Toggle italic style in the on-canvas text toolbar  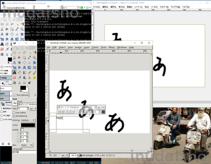pyautogui.click(x=66, y=112)
